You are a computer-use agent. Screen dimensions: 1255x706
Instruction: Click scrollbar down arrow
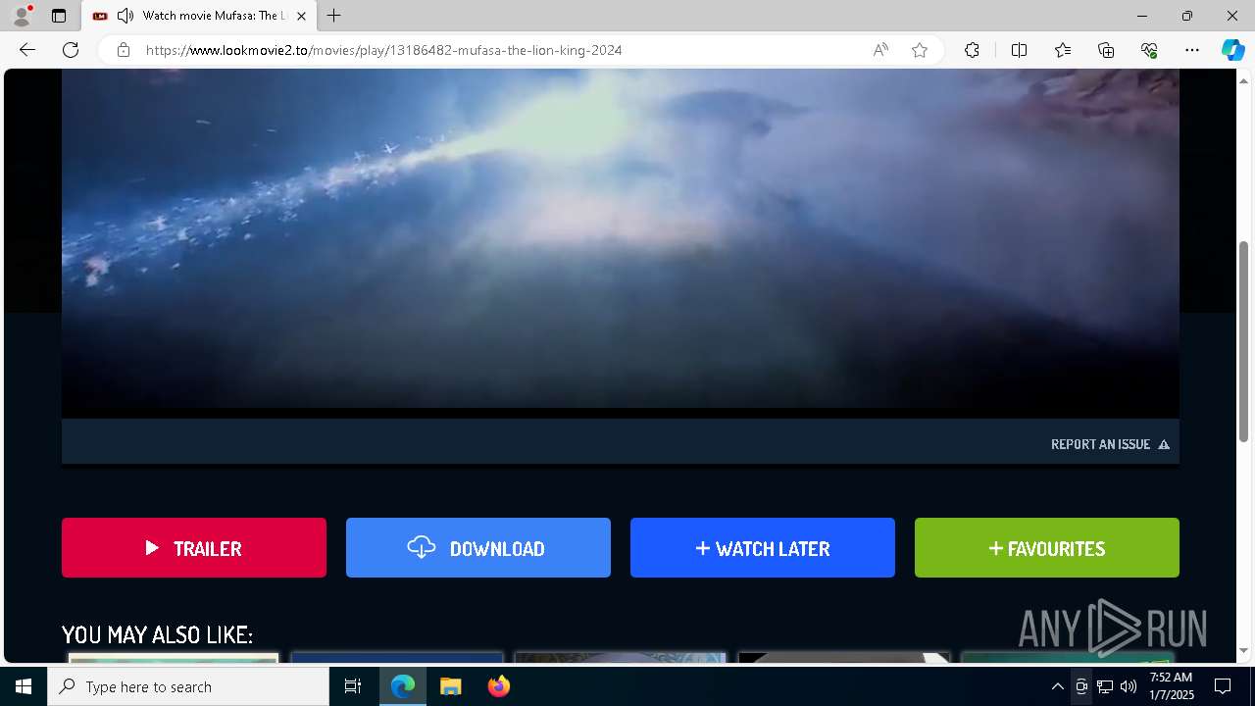tap(1244, 650)
